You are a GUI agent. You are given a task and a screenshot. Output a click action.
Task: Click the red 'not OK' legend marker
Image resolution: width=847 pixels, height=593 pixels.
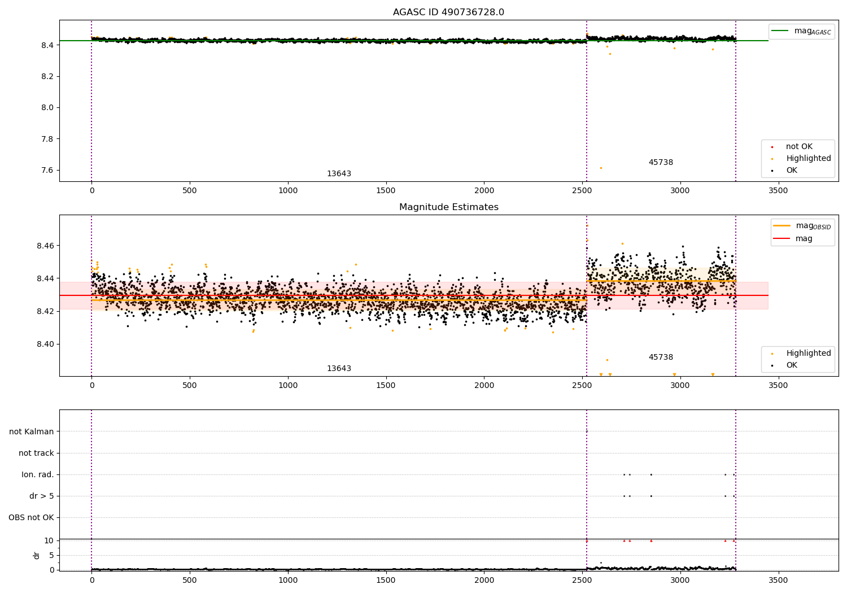(x=772, y=147)
